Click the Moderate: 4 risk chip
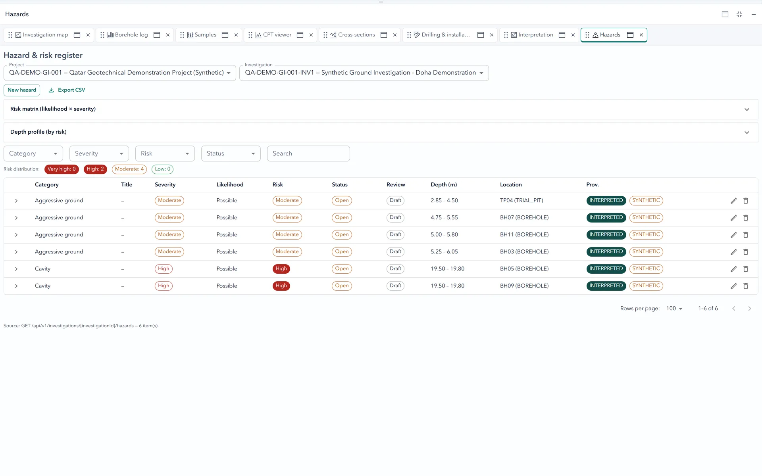762x476 pixels. pyautogui.click(x=129, y=169)
